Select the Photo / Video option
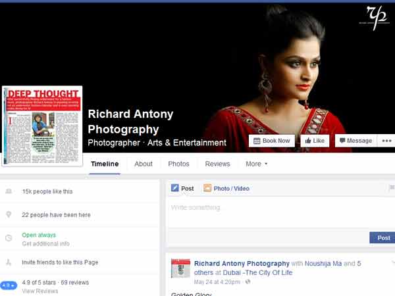This screenshot has height=296, width=395. pos(226,188)
